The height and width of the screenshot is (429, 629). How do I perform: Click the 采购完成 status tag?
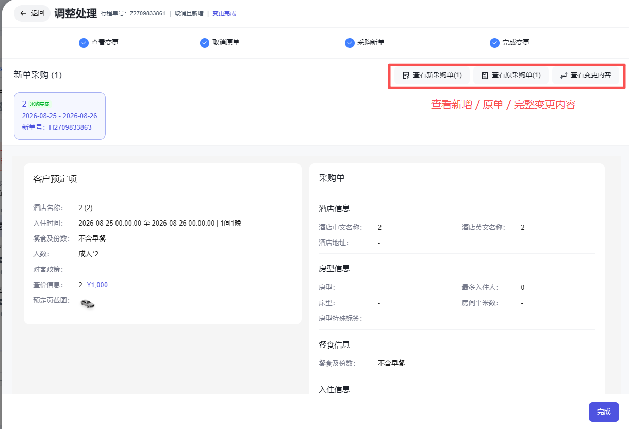(x=40, y=104)
